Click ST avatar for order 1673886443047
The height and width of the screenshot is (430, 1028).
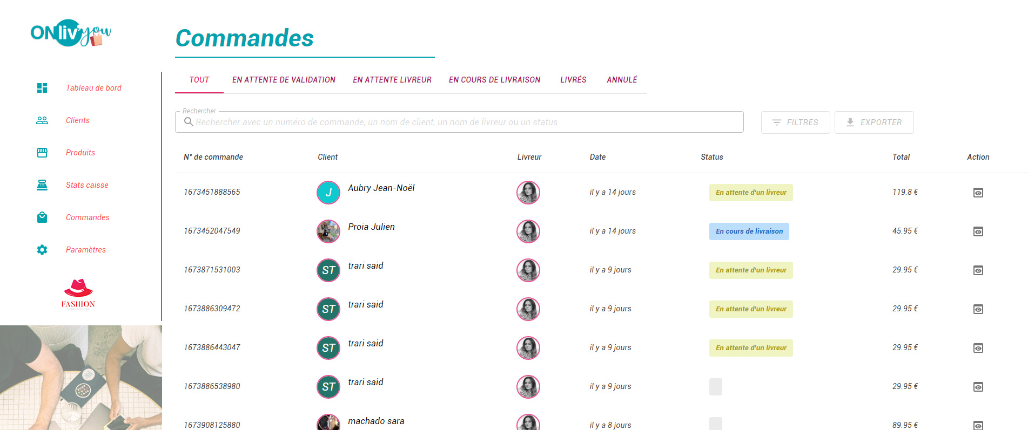tap(328, 348)
